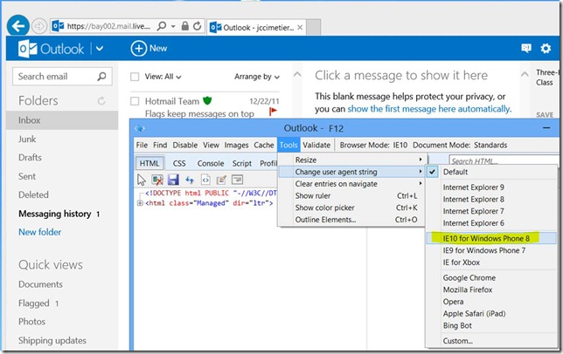Click the New folder link

[39, 232]
